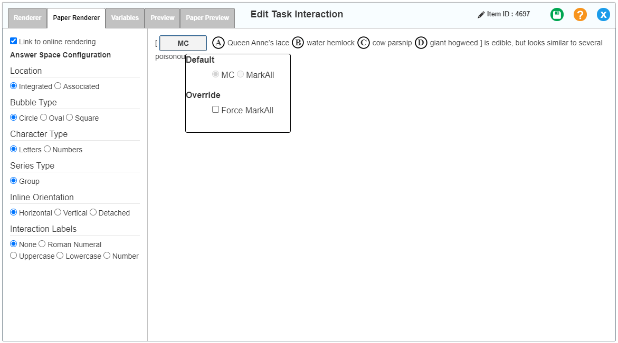Screen dimensions: 618x343
Task: Go to the Preview tab
Action: point(163,18)
